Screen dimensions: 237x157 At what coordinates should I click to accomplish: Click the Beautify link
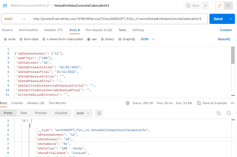click(224, 39)
